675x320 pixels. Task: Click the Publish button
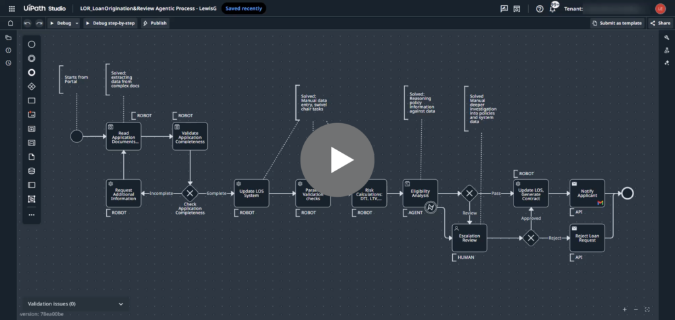click(155, 23)
